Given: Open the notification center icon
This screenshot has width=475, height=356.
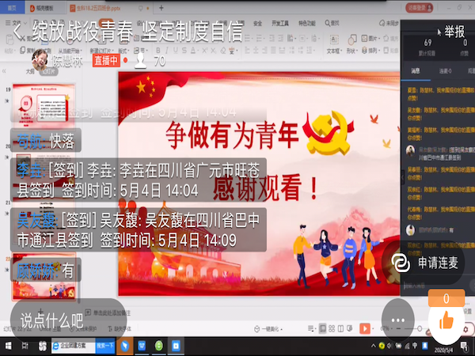Looking at the screenshot, I should [x=465, y=346].
